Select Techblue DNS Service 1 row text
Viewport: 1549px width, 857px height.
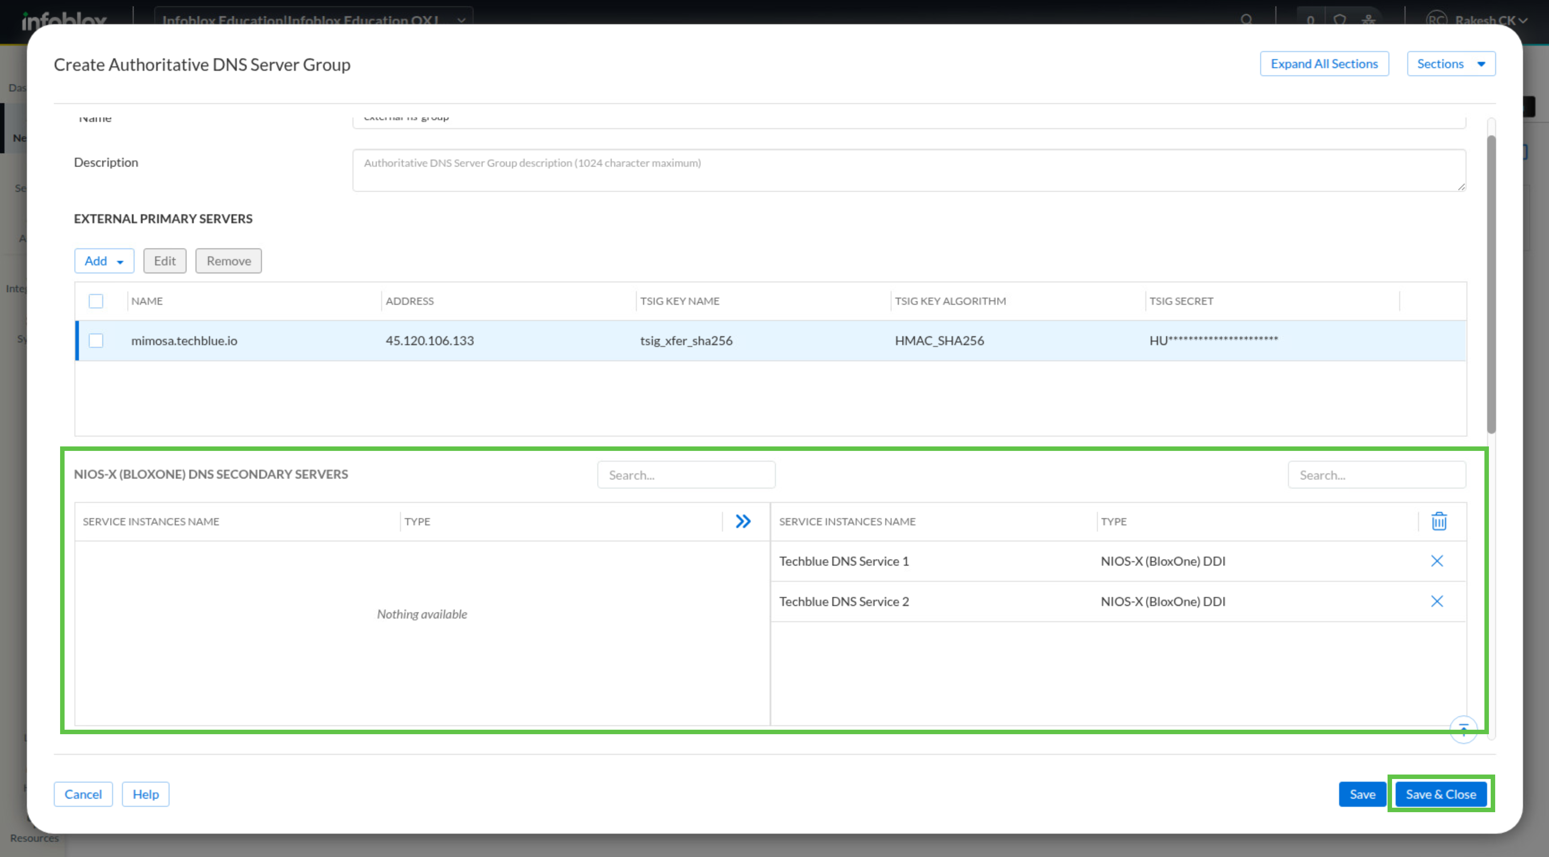tap(844, 561)
